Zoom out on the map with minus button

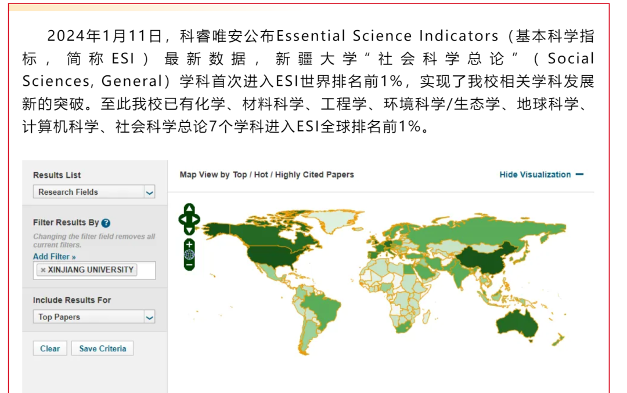189,265
